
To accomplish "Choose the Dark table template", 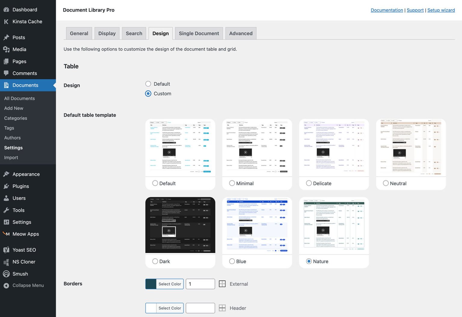I will tap(155, 261).
